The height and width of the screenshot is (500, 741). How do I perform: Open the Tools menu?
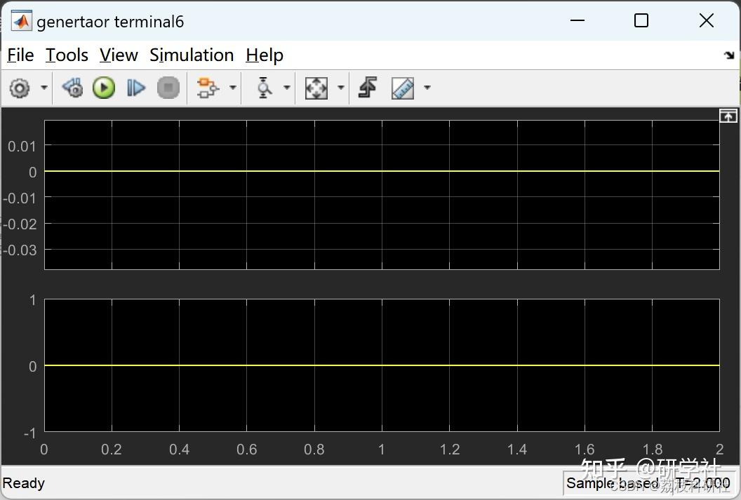pos(66,55)
